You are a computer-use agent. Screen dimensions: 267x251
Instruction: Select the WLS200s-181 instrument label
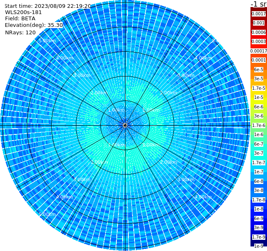click(24, 12)
